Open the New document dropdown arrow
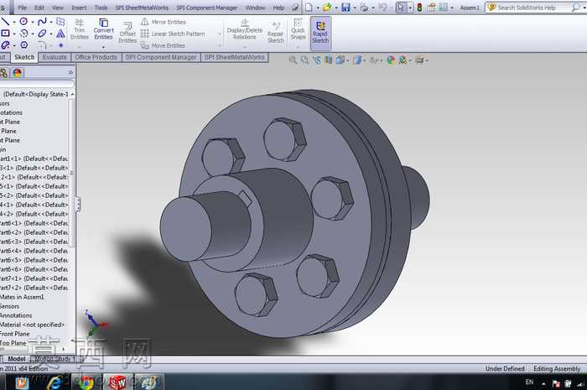This screenshot has width=587, height=390. click(x=318, y=8)
